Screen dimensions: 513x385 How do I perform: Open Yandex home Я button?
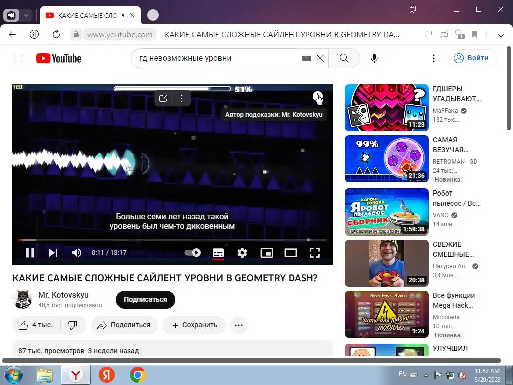34,35
